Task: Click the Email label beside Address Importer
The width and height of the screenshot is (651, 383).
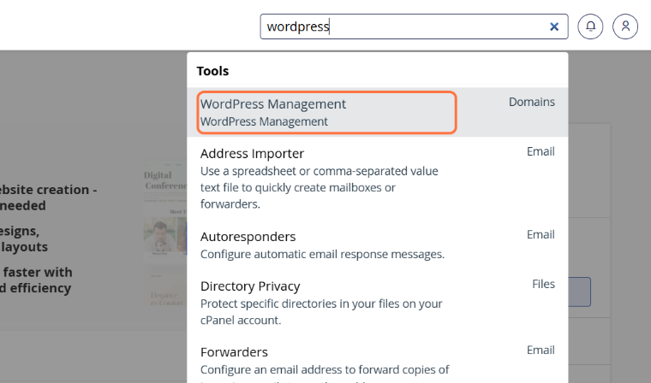Action: pos(541,151)
